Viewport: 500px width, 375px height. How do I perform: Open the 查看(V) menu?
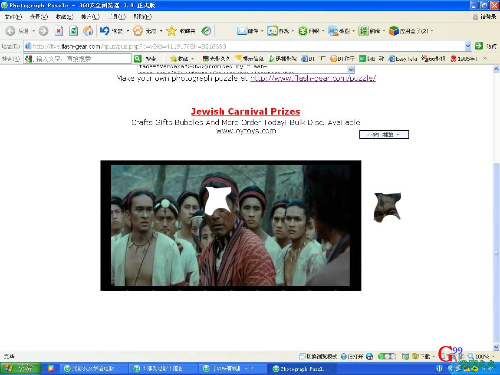[39, 17]
